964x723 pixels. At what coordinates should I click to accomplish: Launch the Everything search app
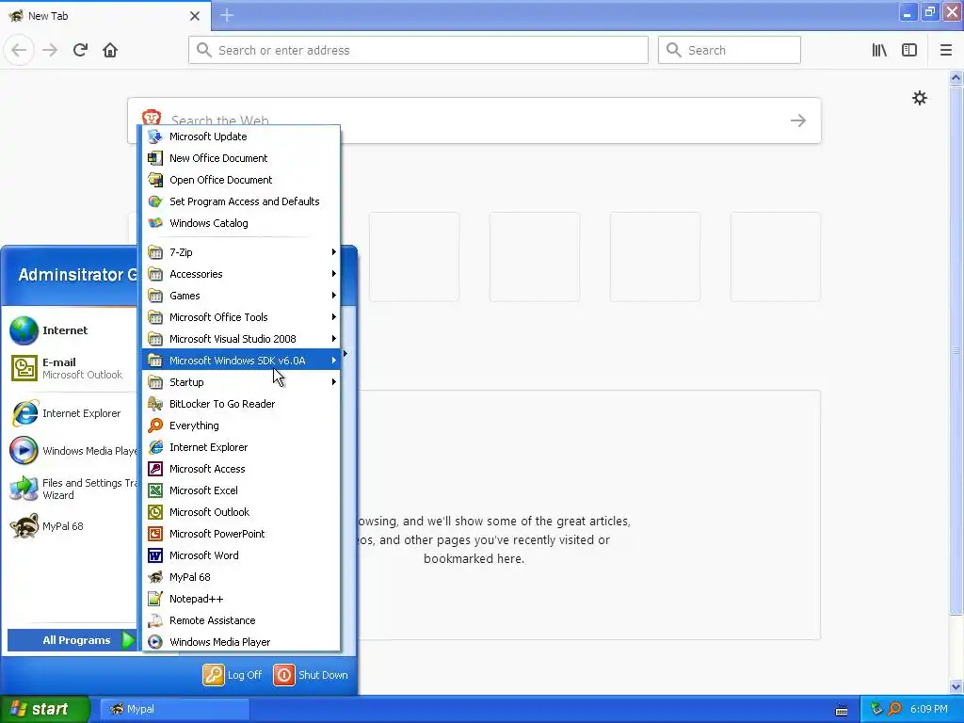pos(240,425)
